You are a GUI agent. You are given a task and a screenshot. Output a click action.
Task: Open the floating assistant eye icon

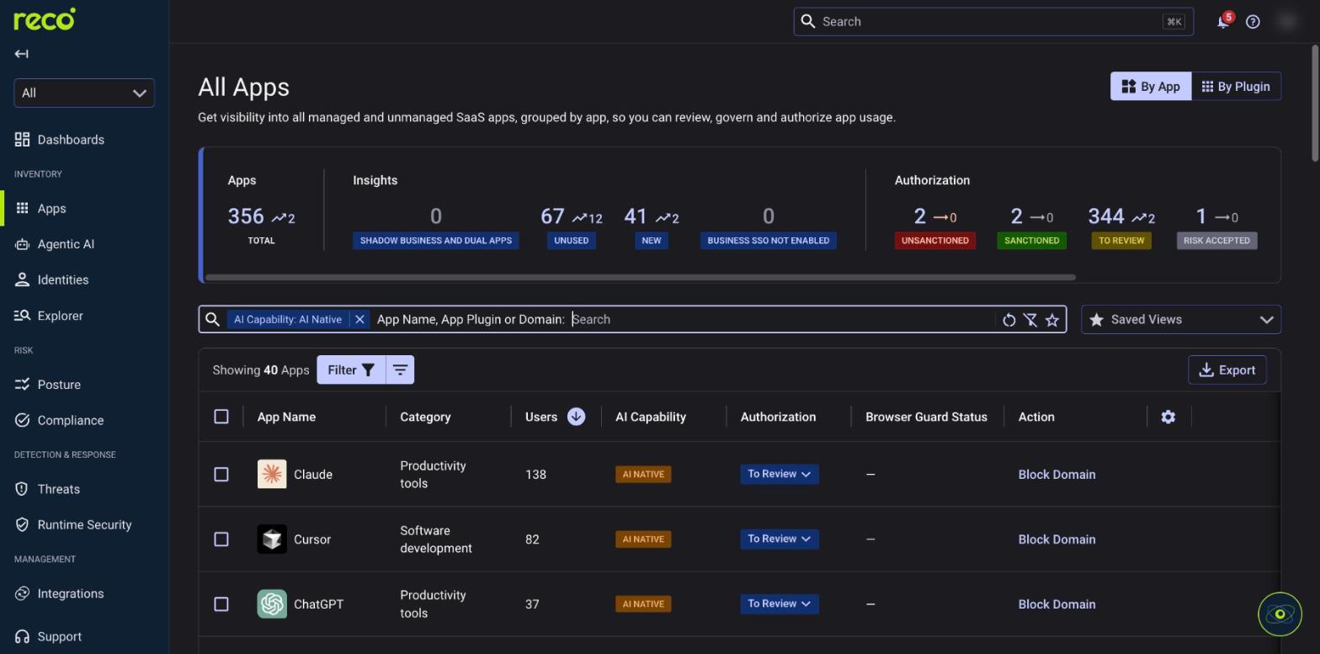pos(1280,614)
